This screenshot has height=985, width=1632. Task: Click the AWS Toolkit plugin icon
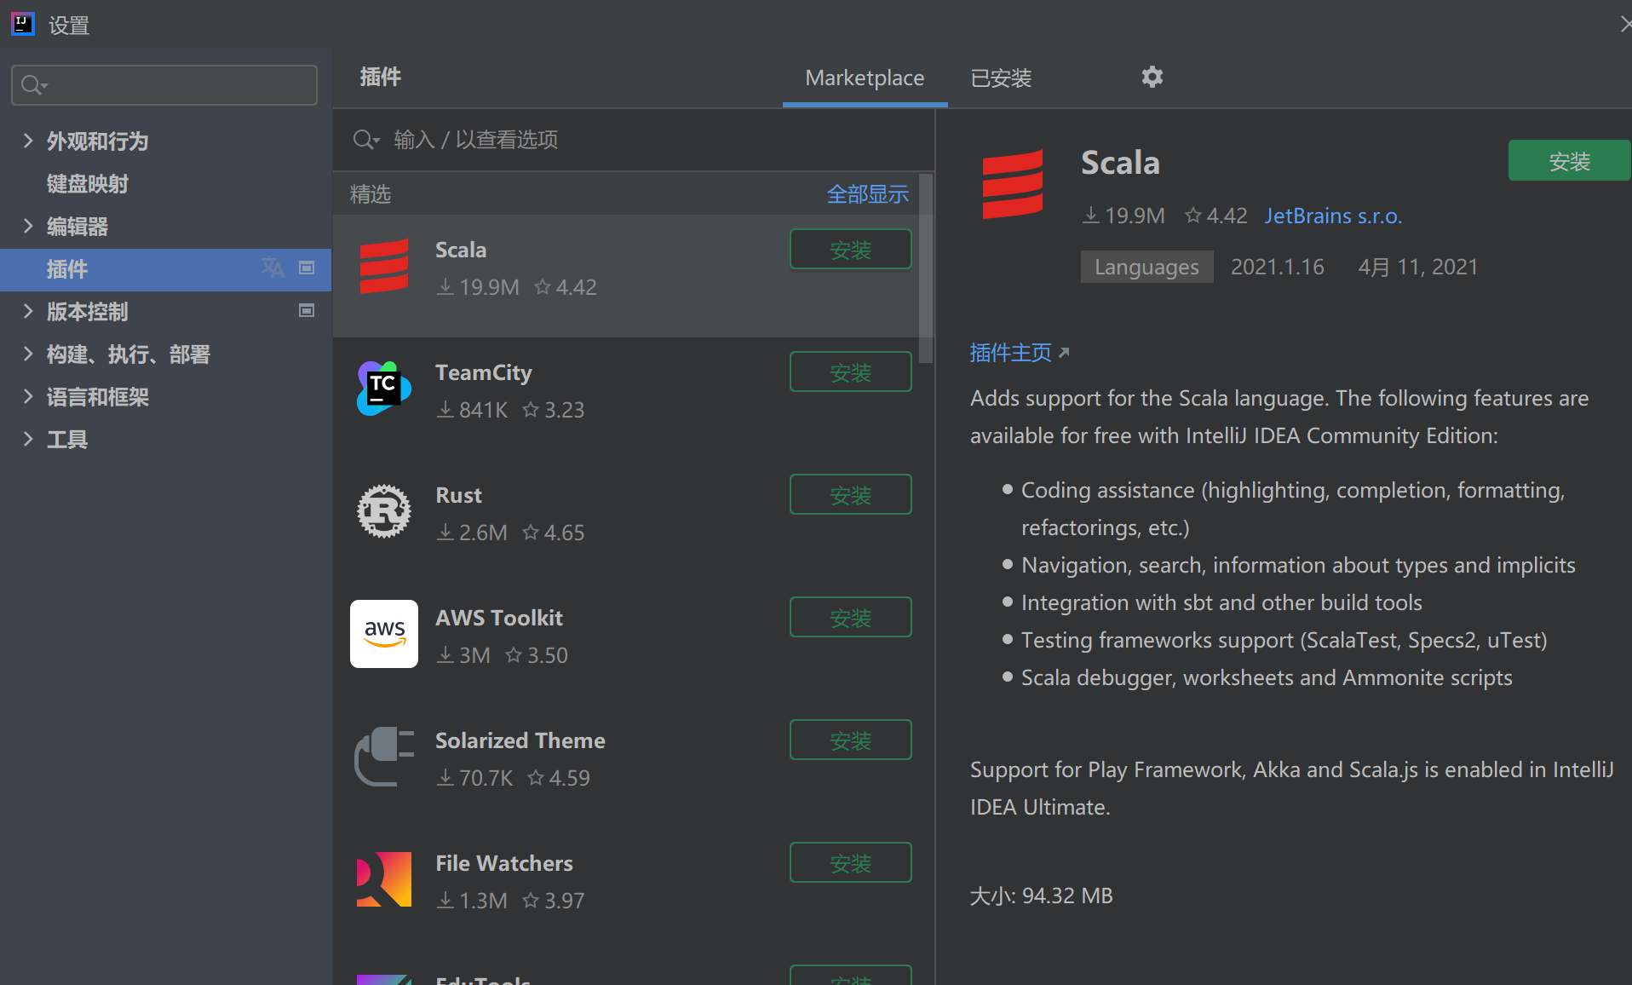pyautogui.click(x=384, y=634)
